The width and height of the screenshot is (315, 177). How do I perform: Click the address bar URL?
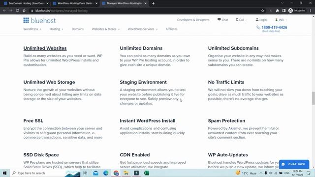pos(61,11)
